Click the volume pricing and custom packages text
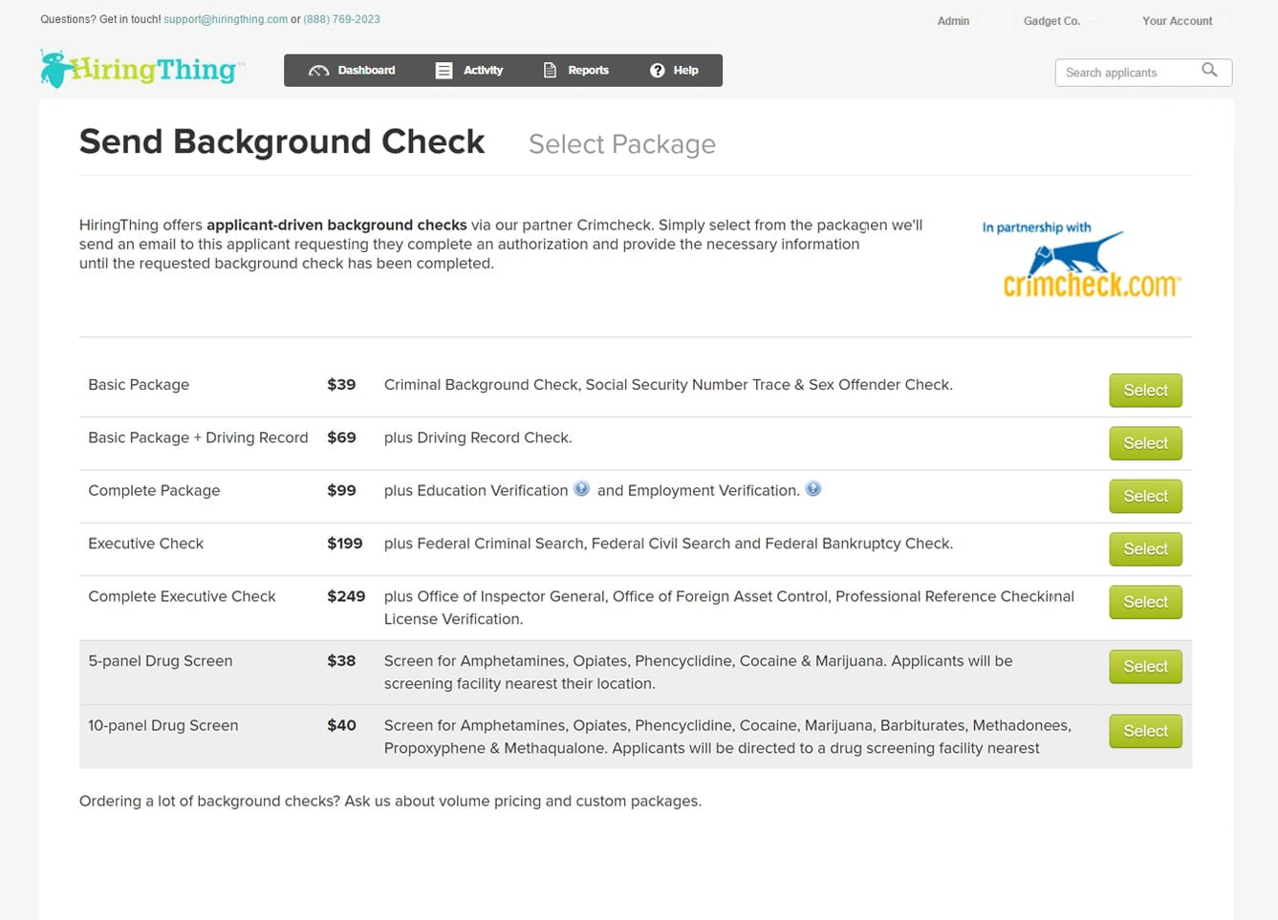This screenshot has width=1278, height=920. [390, 802]
